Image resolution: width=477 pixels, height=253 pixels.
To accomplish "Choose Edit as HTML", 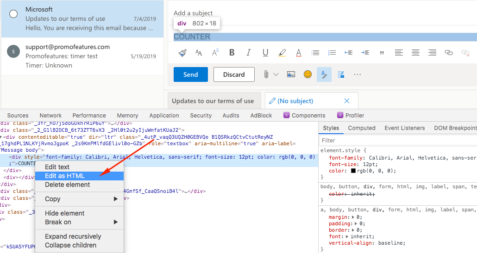I will pyautogui.click(x=79, y=176).
